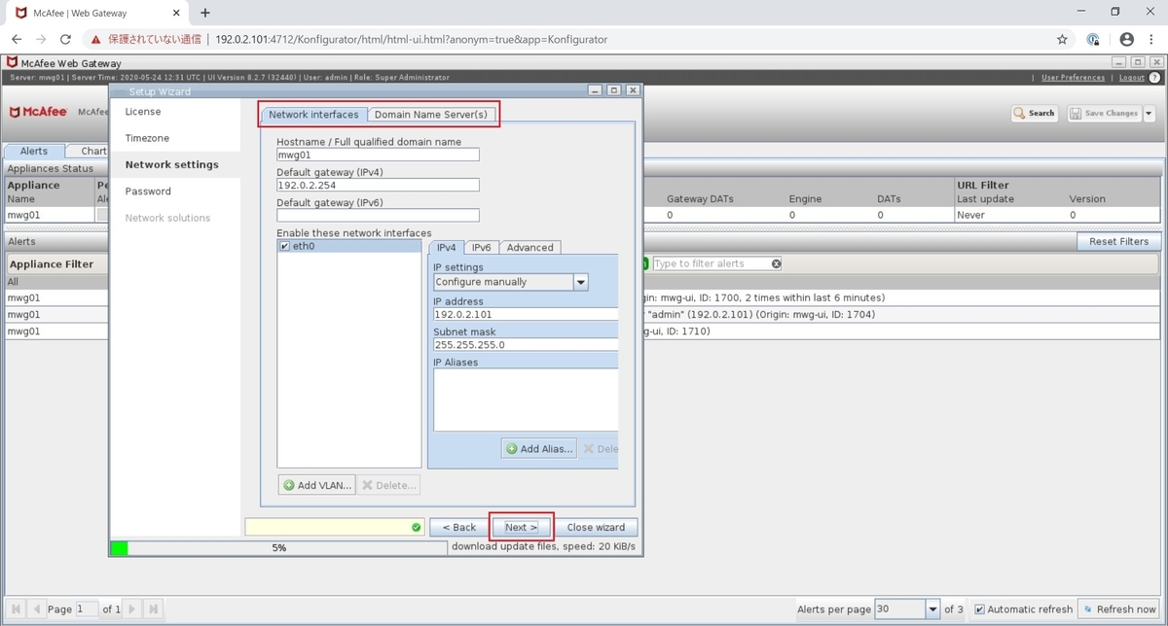1168x626 pixels.
Task: Click the browser back arrow
Action: click(x=17, y=40)
